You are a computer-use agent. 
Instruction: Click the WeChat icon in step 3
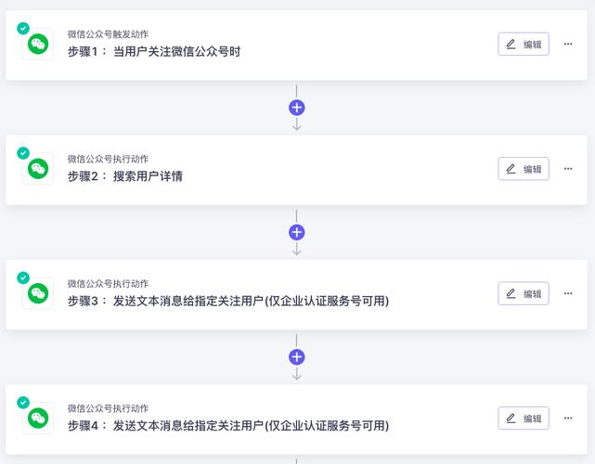point(38,293)
